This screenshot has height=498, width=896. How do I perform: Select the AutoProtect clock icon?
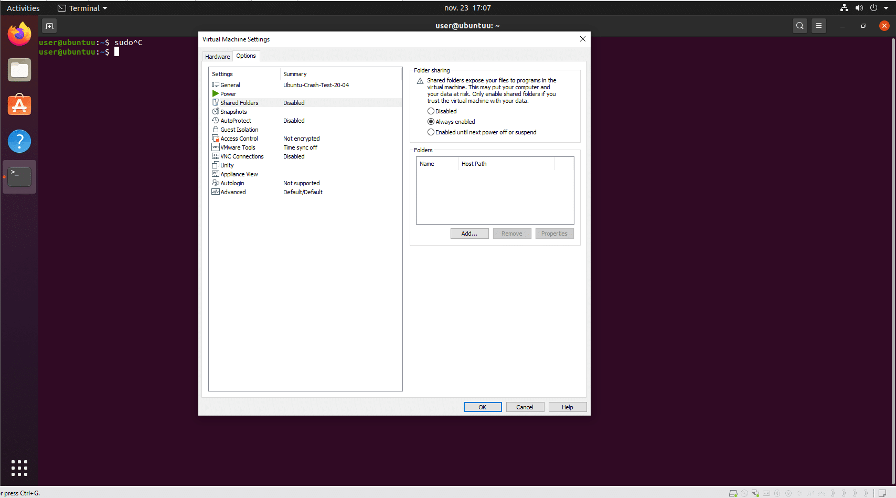point(215,121)
